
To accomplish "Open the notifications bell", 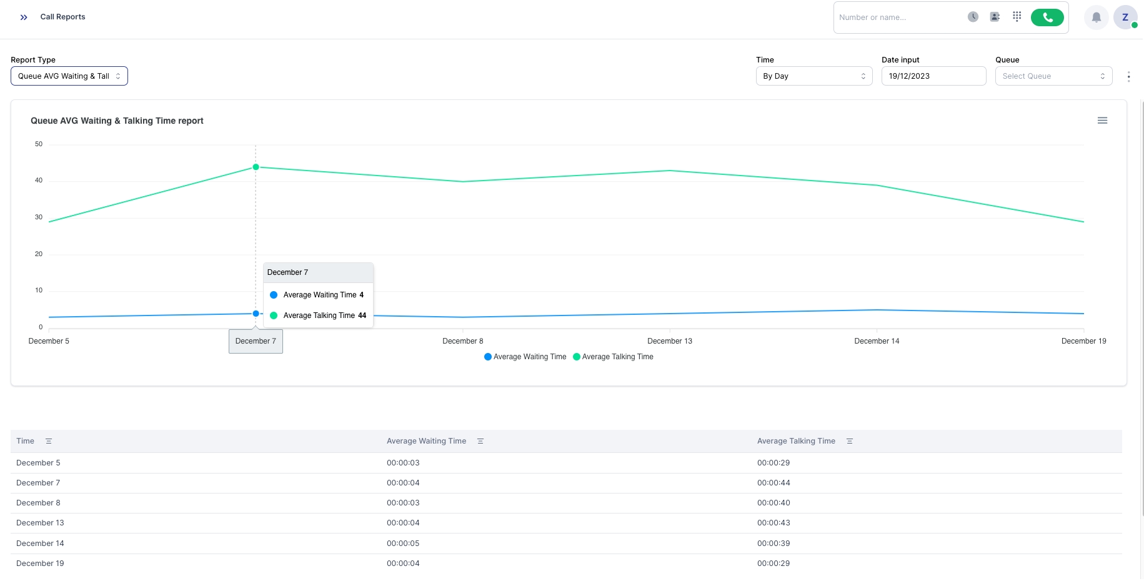I will coord(1096,17).
